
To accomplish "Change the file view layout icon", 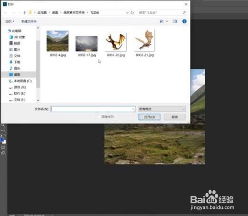I will 161,21.
